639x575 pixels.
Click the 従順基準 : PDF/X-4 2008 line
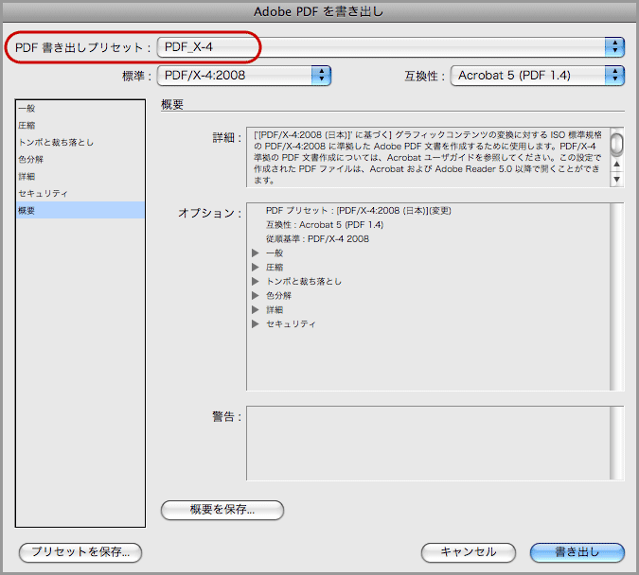[x=317, y=239]
